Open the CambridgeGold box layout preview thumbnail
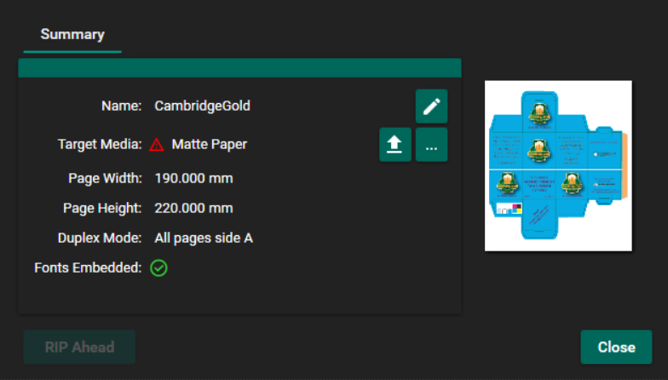668x380 pixels. click(x=558, y=165)
